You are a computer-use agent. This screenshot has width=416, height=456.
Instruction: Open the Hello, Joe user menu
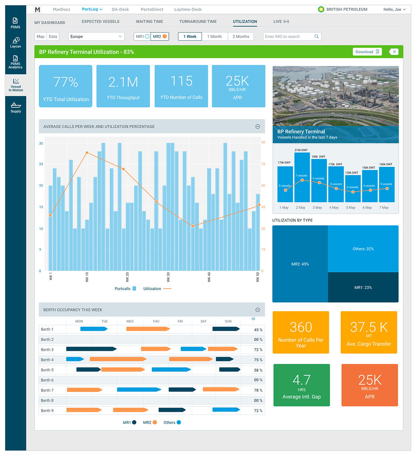tap(394, 9)
